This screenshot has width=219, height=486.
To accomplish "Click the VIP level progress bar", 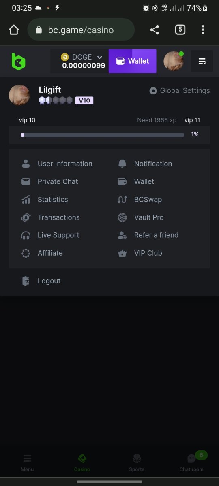I will (x=103, y=135).
